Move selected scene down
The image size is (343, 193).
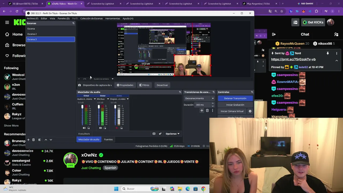[51, 140]
